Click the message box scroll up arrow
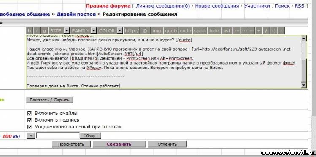This screenshot has width=316, height=157. point(304,38)
